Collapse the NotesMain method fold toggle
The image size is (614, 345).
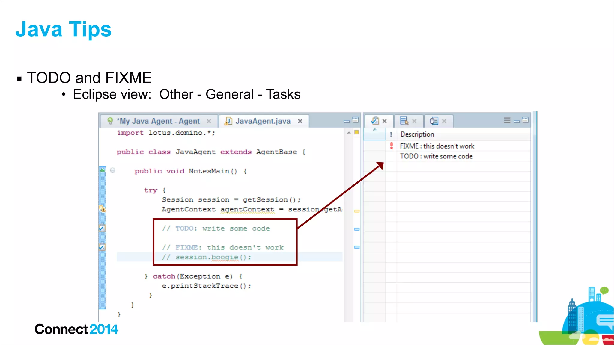tap(113, 170)
